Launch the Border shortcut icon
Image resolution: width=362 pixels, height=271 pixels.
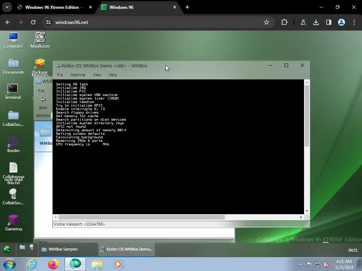tap(13, 144)
